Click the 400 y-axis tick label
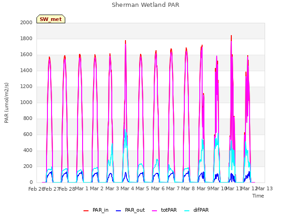This screenshot has width=292, height=219. tap(28, 150)
